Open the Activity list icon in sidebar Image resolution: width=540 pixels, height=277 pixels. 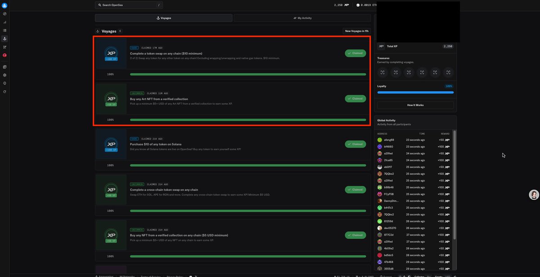tap(4, 31)
